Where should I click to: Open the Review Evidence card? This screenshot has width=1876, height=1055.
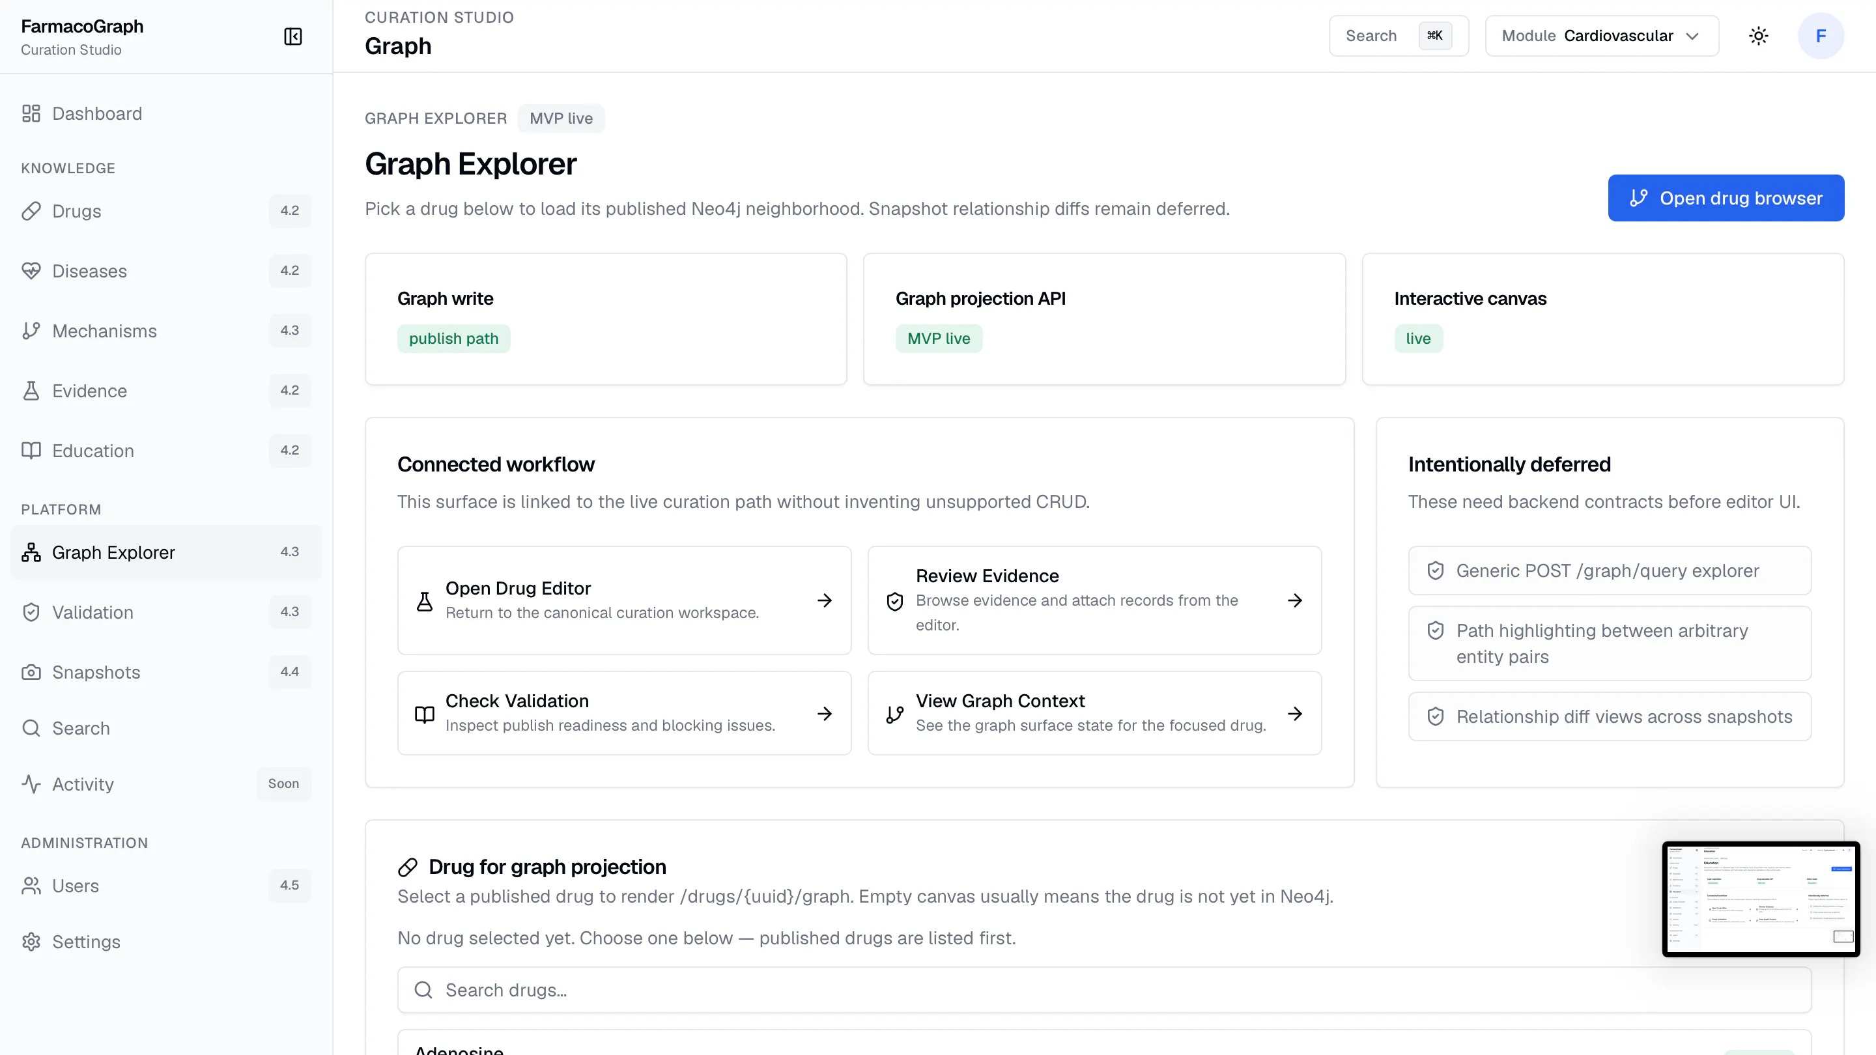(1094, 600)
